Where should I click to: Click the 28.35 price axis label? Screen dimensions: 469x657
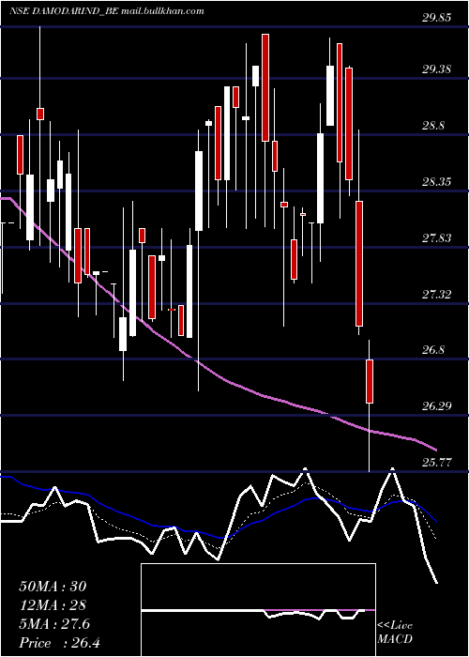437,182
